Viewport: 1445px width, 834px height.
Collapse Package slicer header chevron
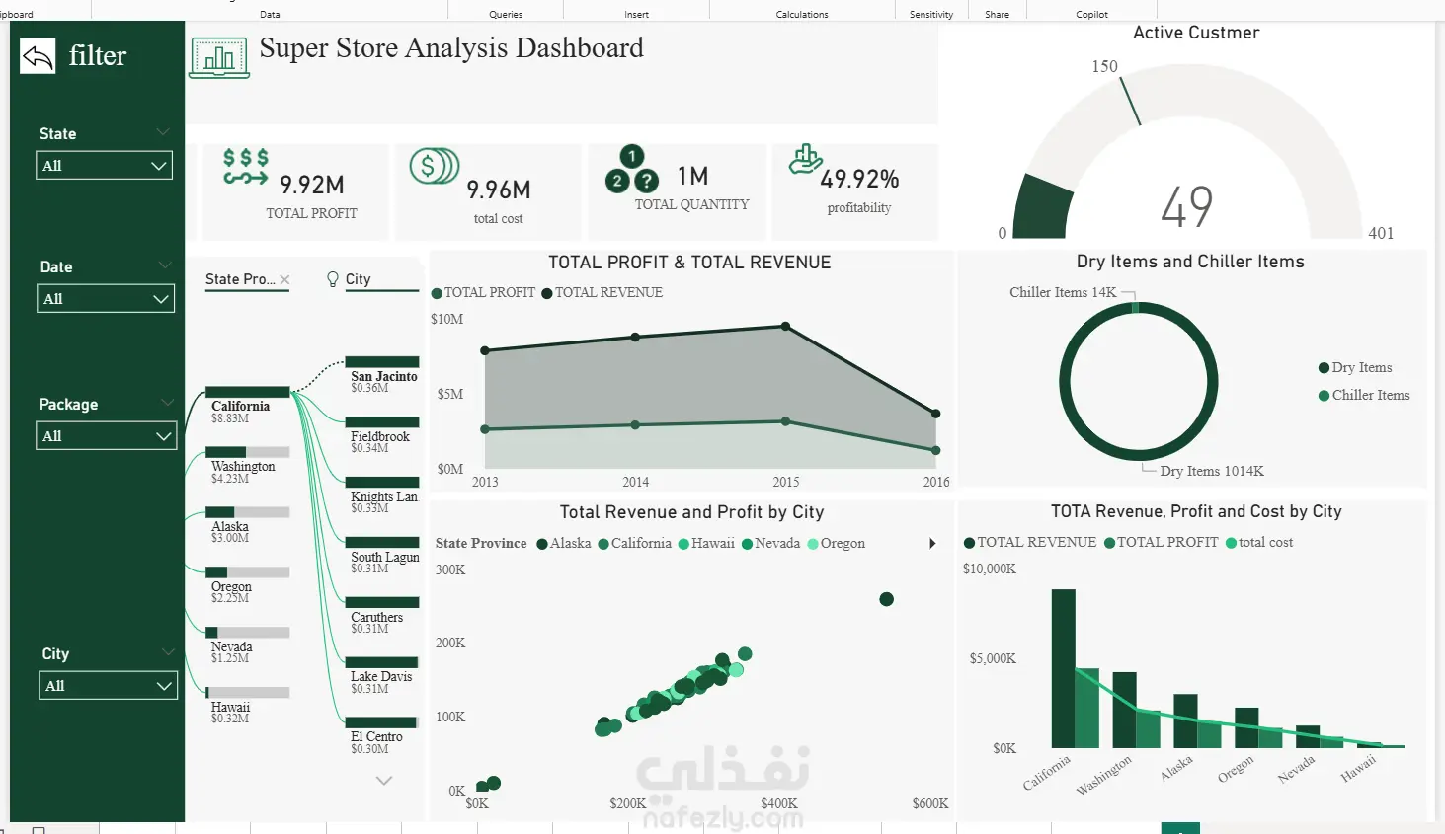(x=167, y=403)
